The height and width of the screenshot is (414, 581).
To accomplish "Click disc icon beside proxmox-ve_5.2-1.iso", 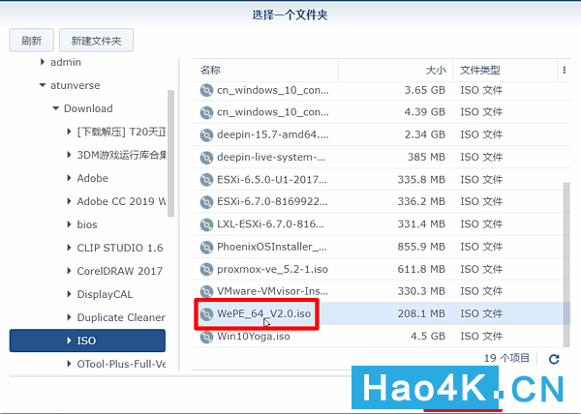I will (x=206, y=269).
